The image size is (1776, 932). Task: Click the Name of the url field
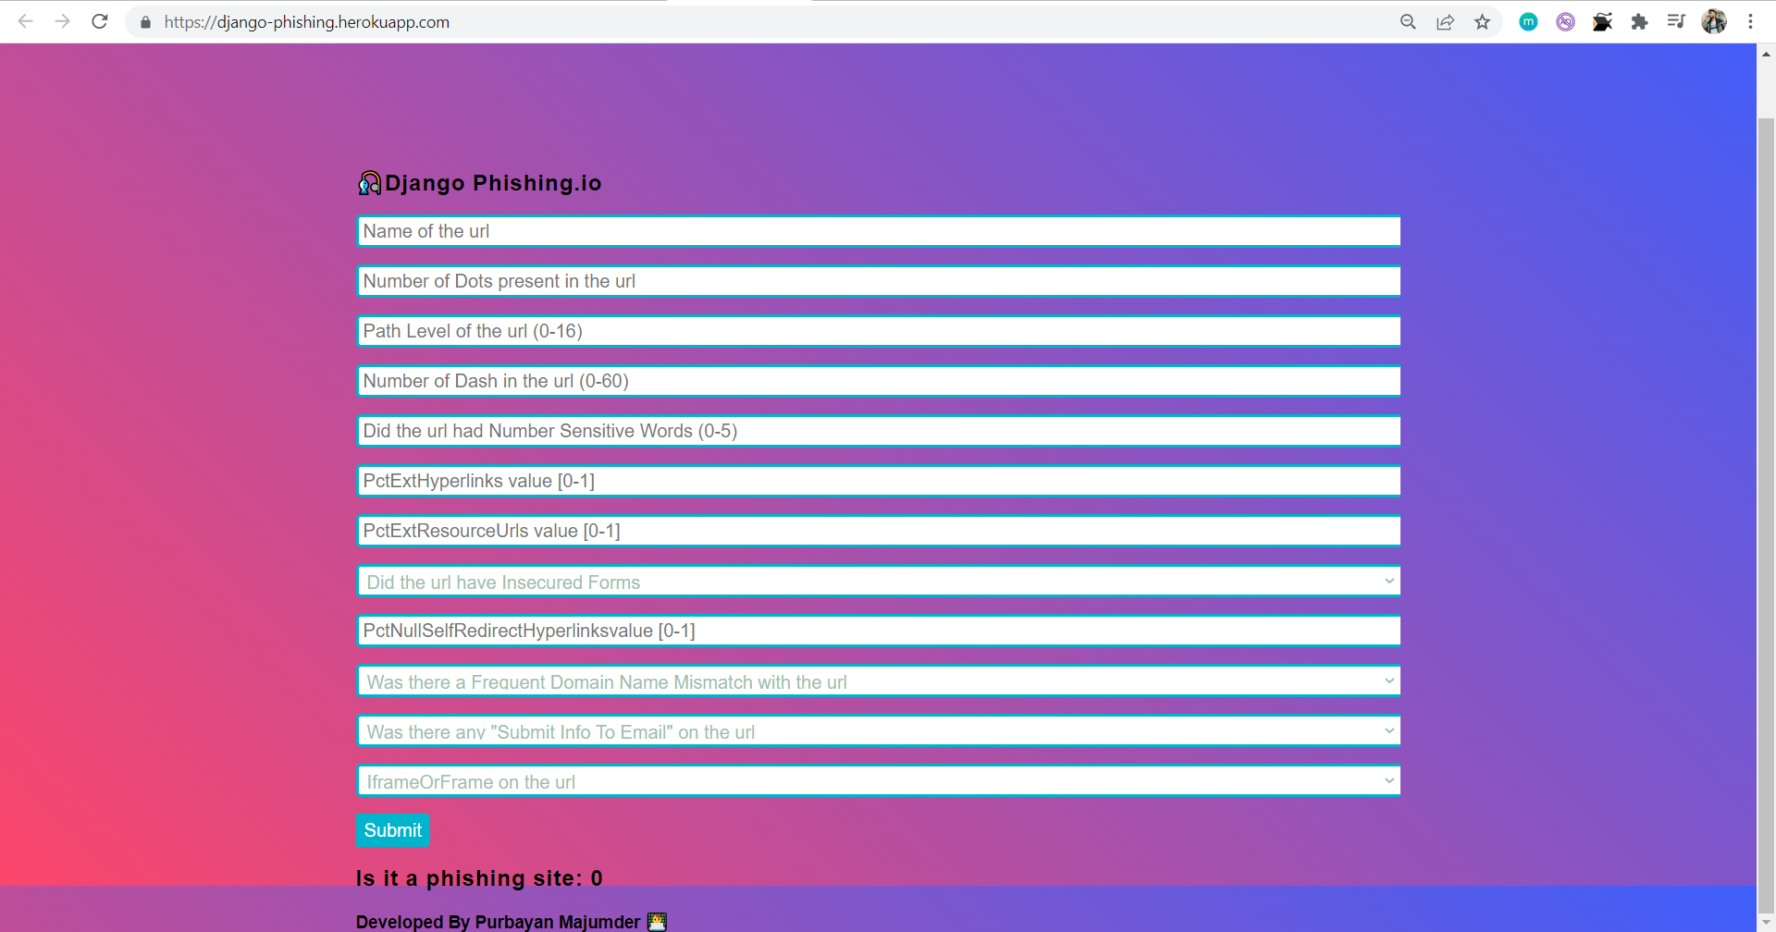[x=878, y=231]
